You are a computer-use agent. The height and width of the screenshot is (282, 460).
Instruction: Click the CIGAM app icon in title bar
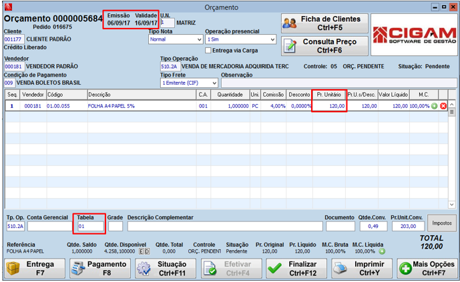click(x=9, y=7)
